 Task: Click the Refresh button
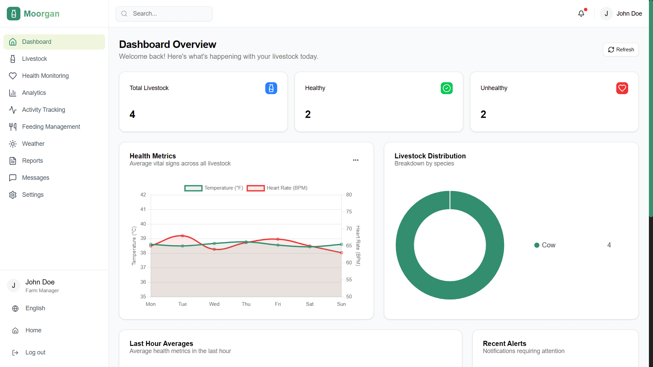[620, 50]
